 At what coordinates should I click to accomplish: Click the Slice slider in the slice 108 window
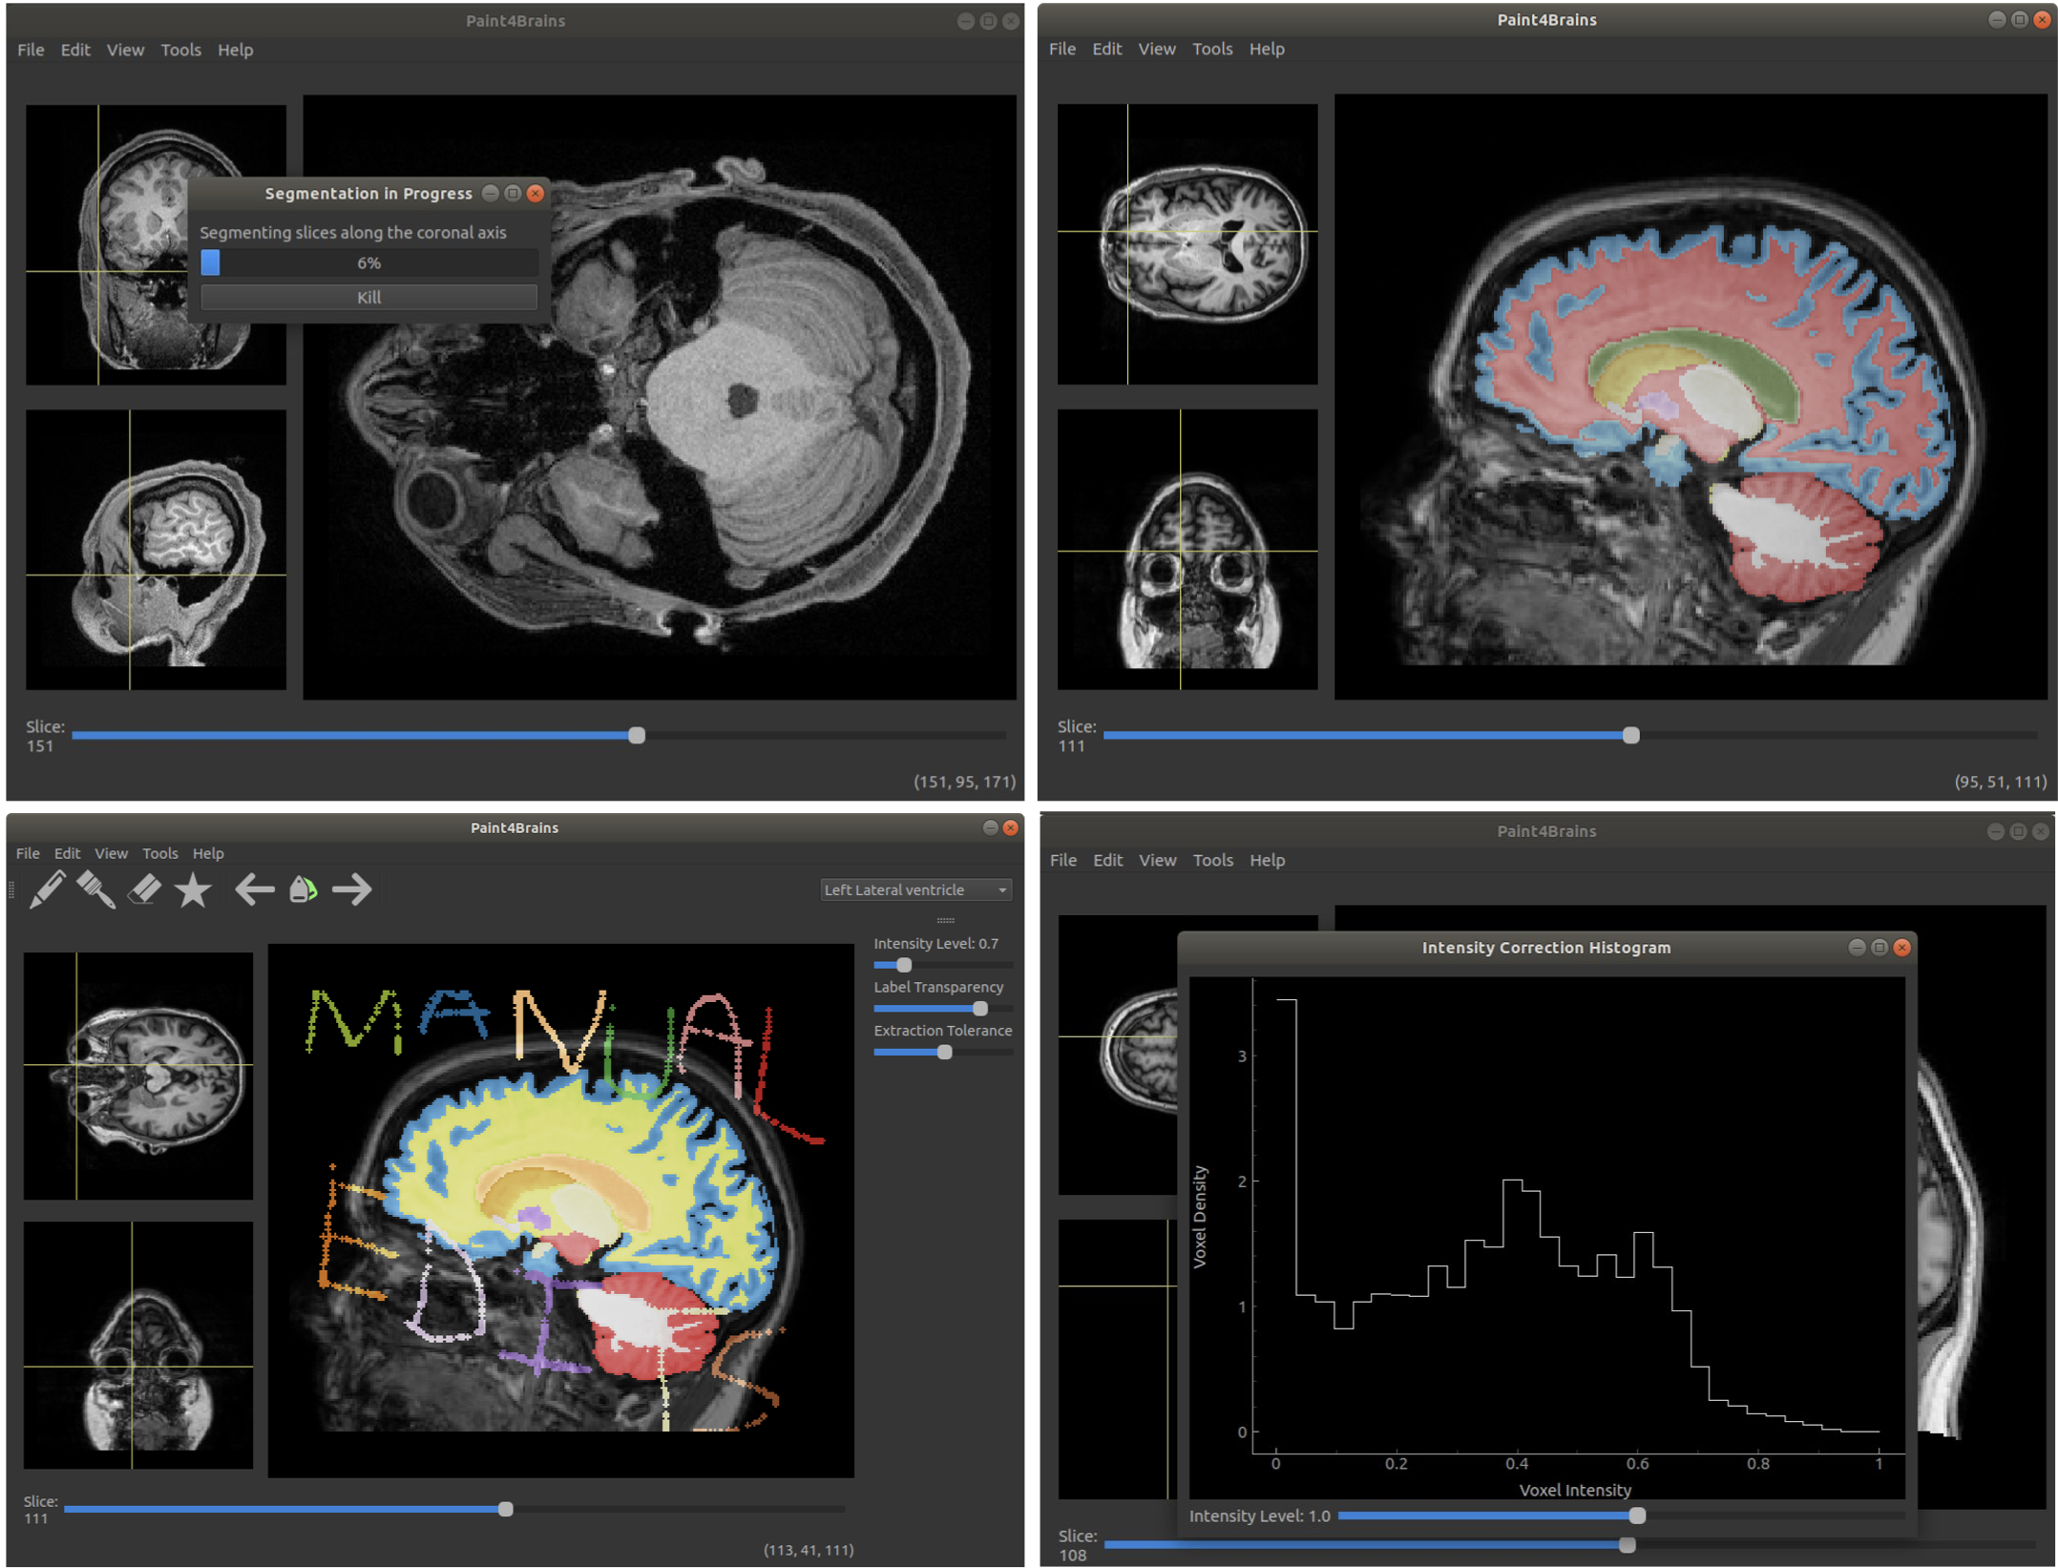tap(1570, 1544)
